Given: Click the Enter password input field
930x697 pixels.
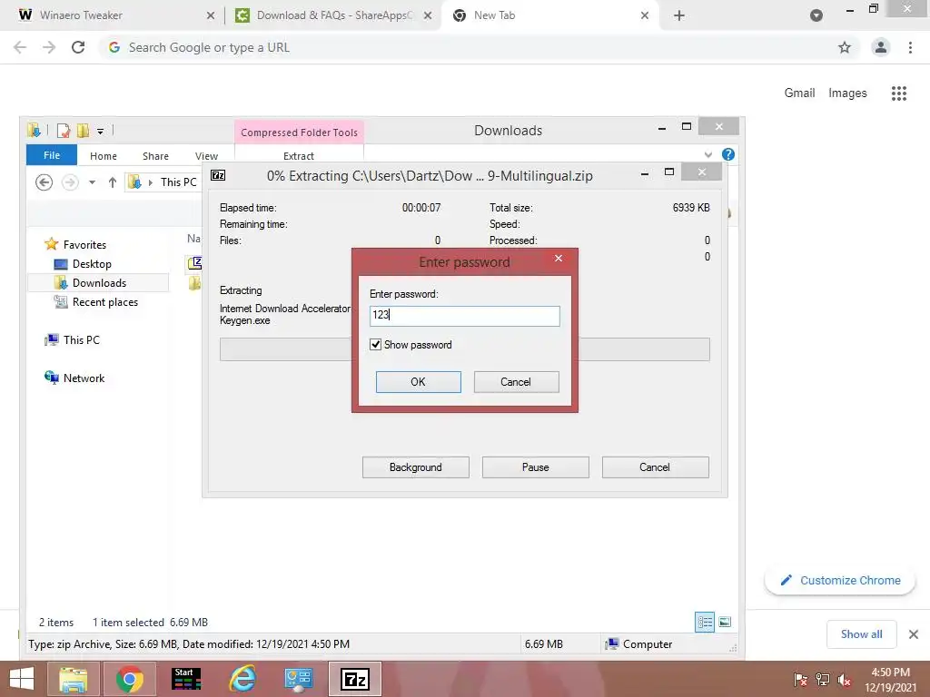Looking at the screenshot, I should 464,316.
